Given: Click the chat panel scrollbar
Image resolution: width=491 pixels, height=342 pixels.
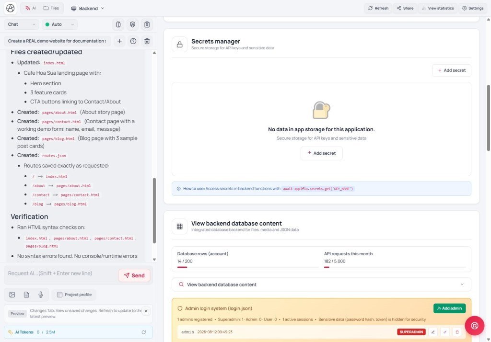Looking at the screenshot, I should pyautogui.click(x=154, y=210).
